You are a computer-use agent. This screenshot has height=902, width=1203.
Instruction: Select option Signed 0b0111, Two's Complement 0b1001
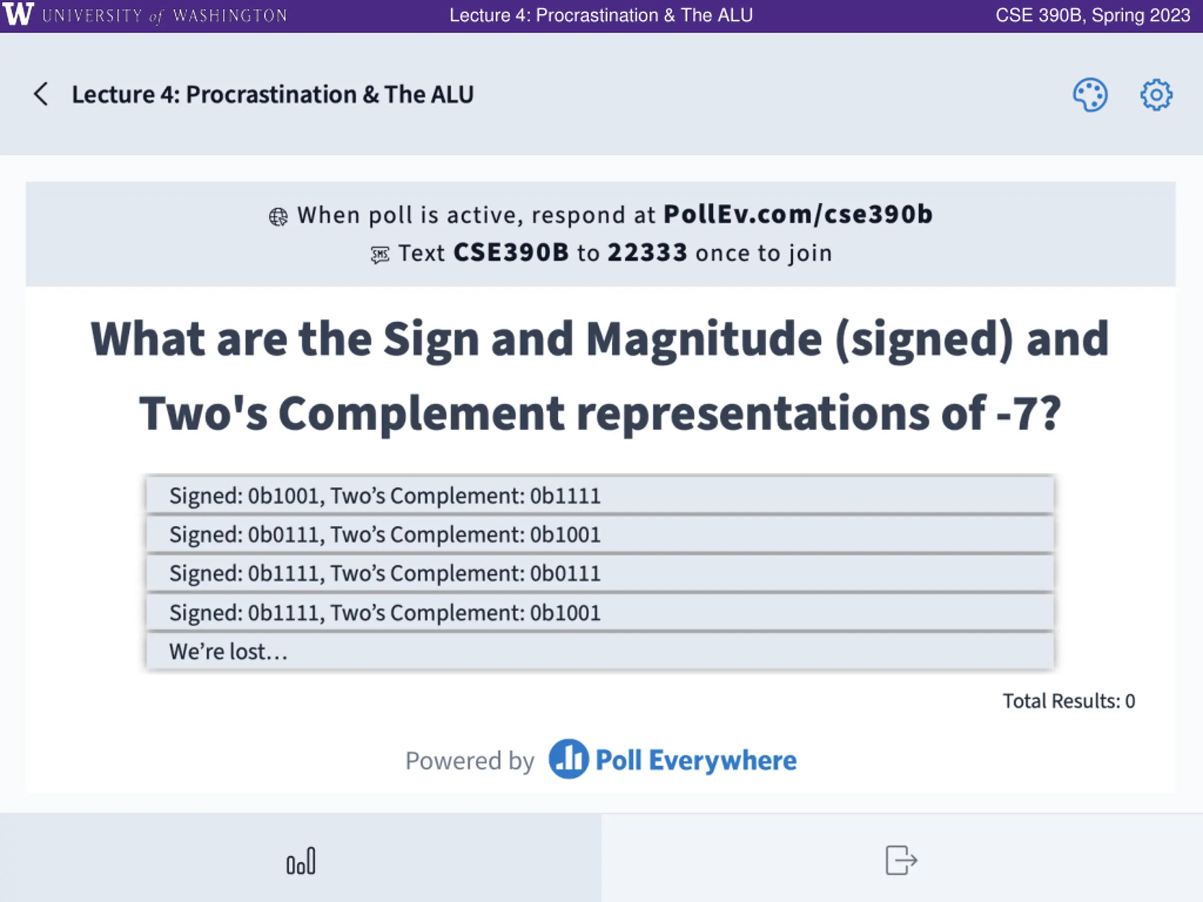(x=600, y=535)
